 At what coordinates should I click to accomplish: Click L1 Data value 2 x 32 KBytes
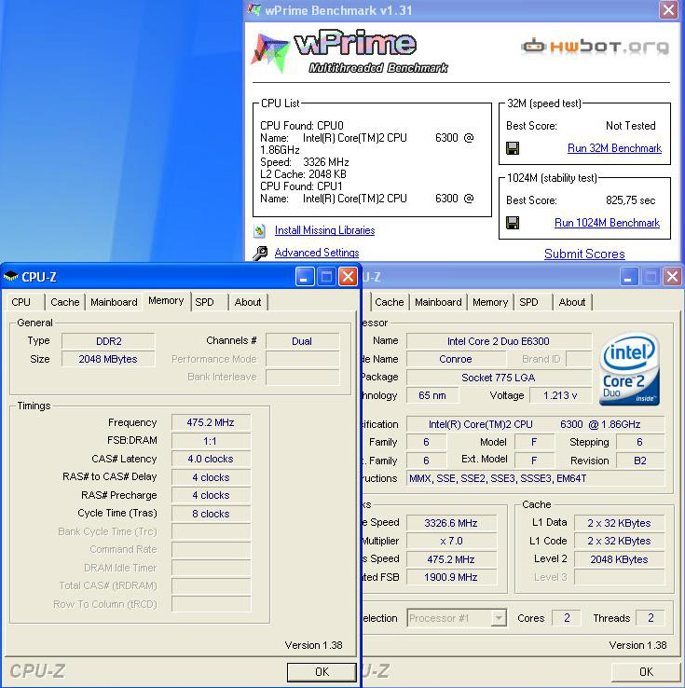coord(619,523)
